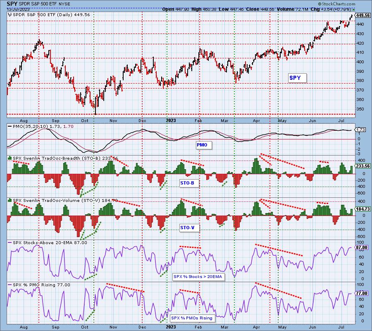Click the PMO annotation label in the PMO panel
Screen dimensions: 372x331
(204, 145)
